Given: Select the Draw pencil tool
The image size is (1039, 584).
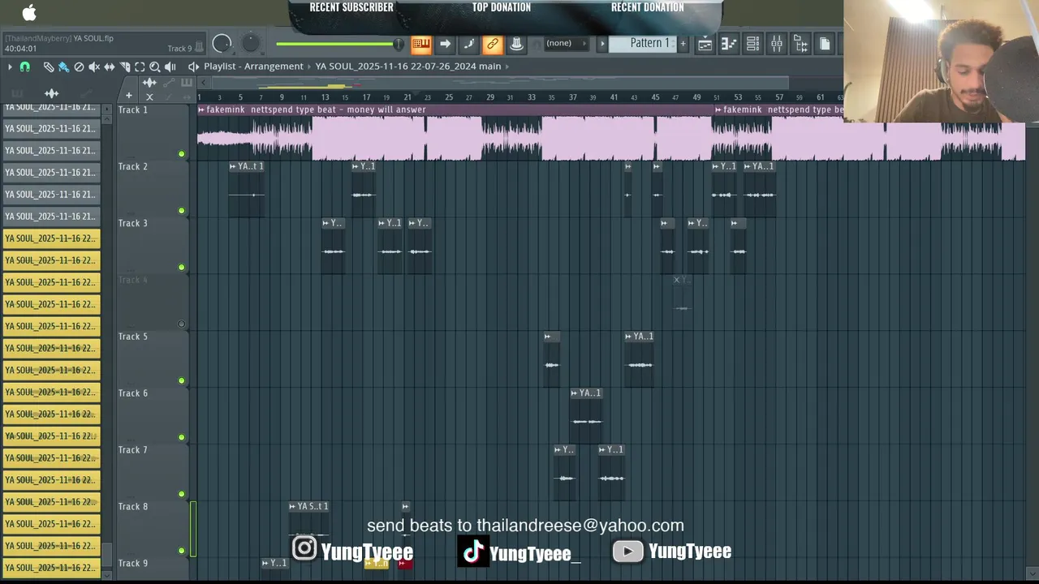Looking at the screenshot, I should pos(48,67).
